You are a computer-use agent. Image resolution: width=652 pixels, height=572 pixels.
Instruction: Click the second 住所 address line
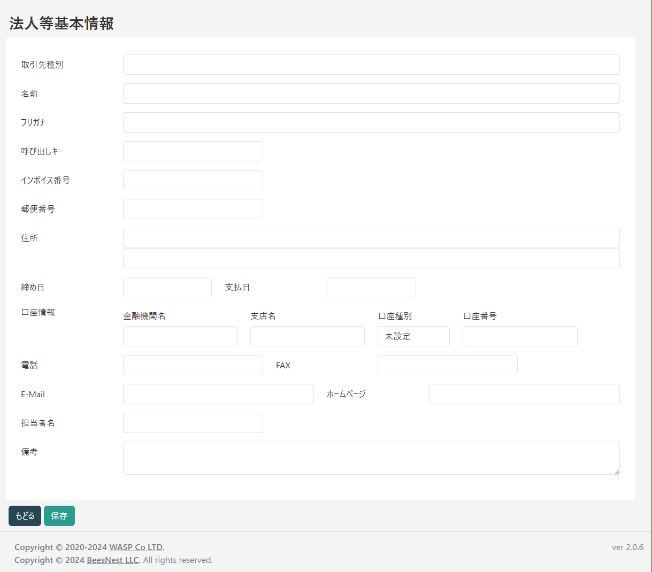pos(371,258)
